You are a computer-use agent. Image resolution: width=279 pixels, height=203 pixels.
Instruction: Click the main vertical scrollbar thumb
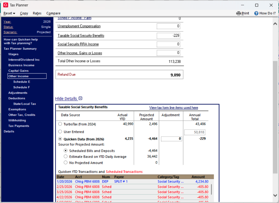[275, 117]
